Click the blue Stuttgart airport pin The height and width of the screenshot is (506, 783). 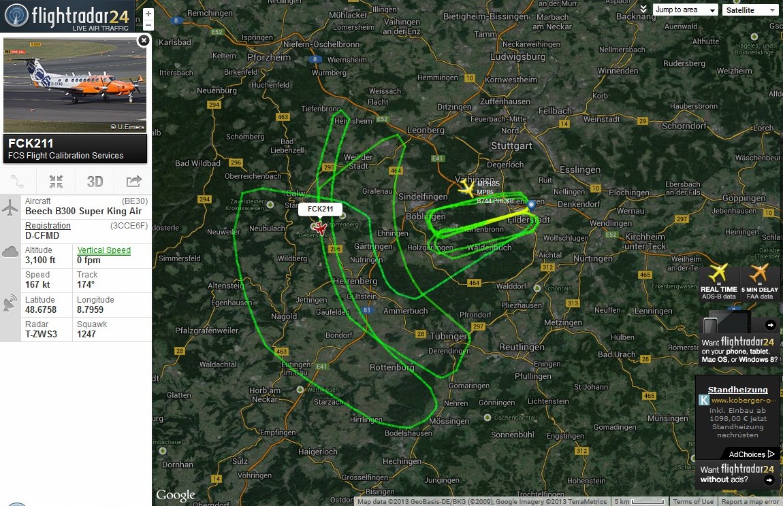[531, 205]
